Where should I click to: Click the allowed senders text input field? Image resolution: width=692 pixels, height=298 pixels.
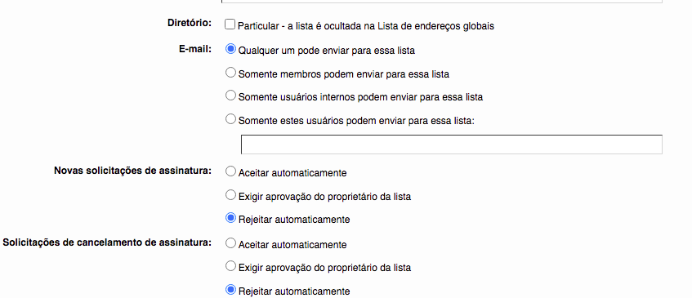coord(452,145)
